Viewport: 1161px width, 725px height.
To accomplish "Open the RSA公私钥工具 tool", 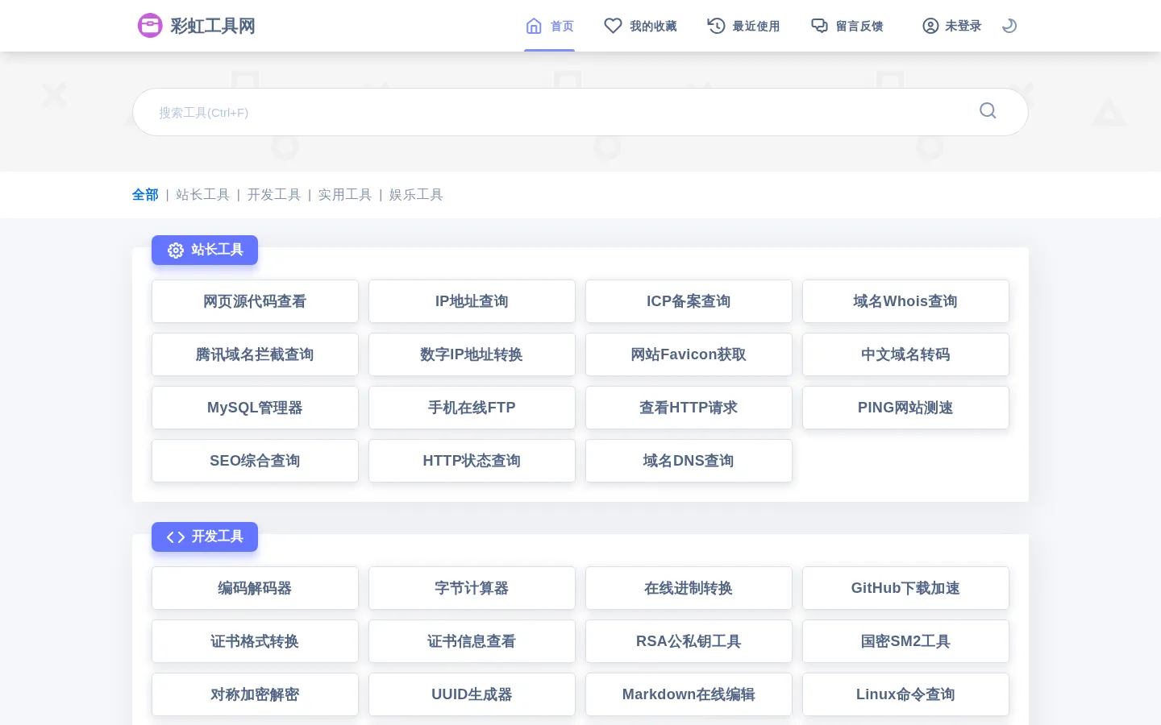I will pos(689,641).
